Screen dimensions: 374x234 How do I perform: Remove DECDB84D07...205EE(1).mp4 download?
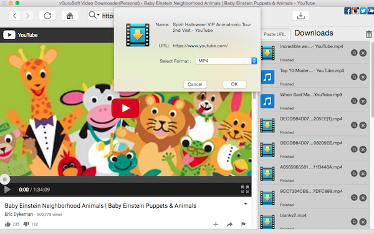[x=363, y=125]
